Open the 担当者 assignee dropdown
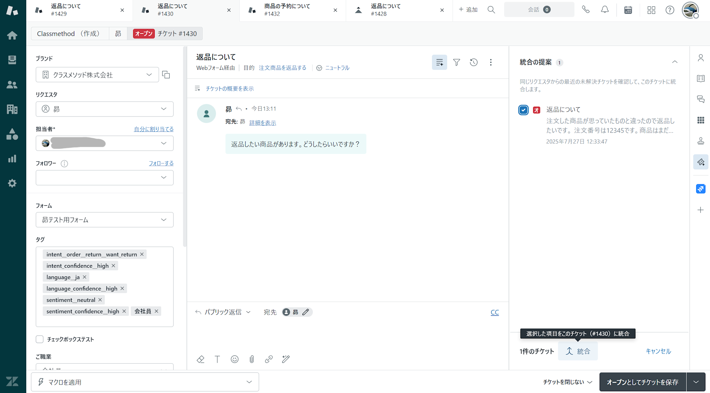Image resolution: width=710 pixels, height=393 pixels. click(105, 144)
